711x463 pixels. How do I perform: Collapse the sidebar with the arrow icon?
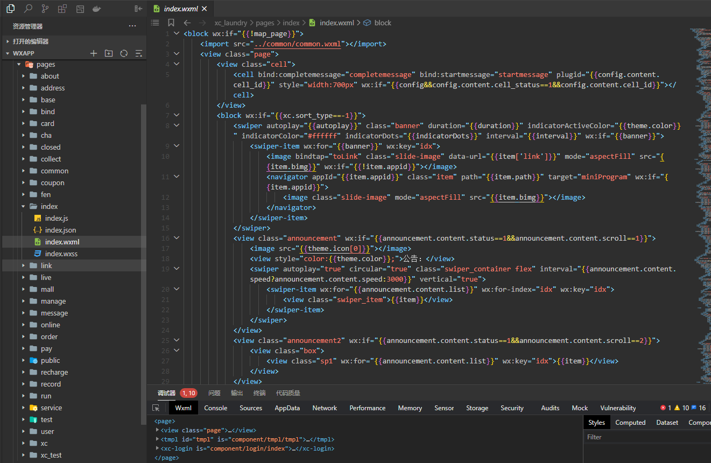[x=138, y=9]
